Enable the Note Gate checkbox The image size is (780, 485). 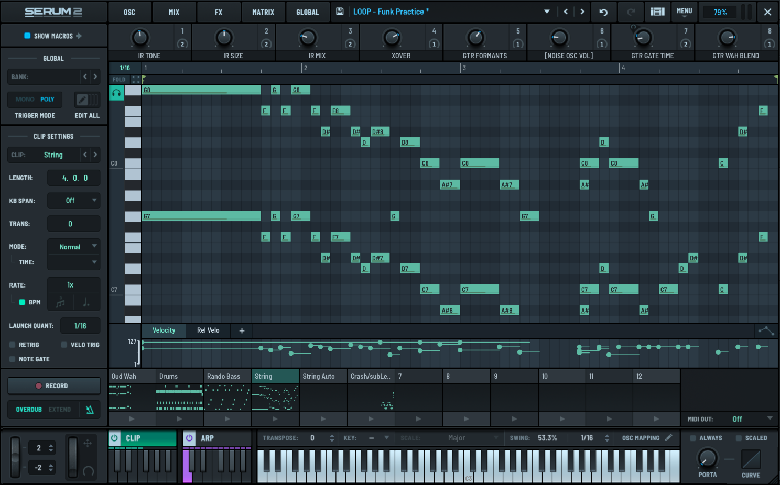[12, 359]
